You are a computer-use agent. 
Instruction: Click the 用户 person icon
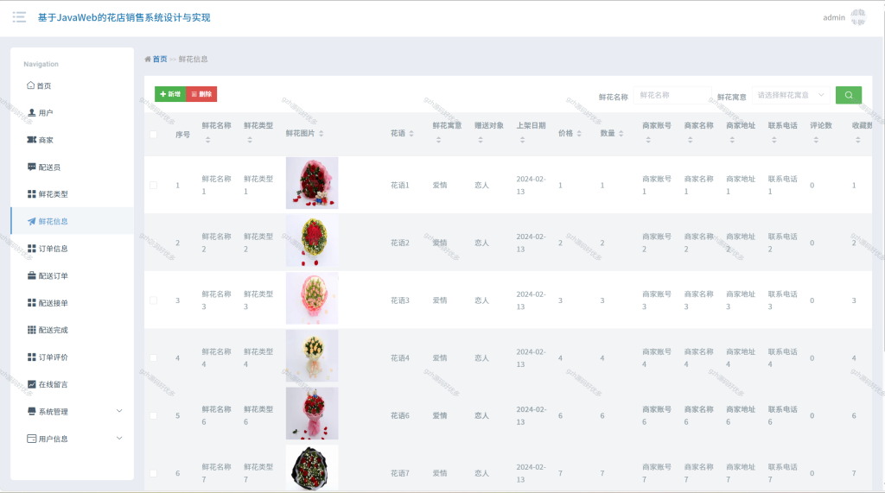(32, 112)
